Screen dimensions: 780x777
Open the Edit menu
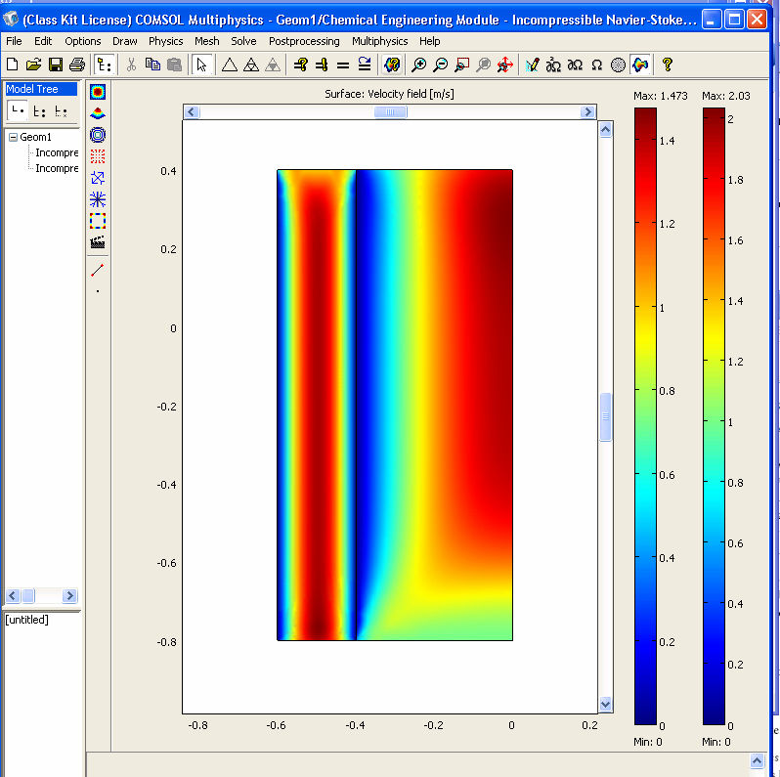point(43,41)
